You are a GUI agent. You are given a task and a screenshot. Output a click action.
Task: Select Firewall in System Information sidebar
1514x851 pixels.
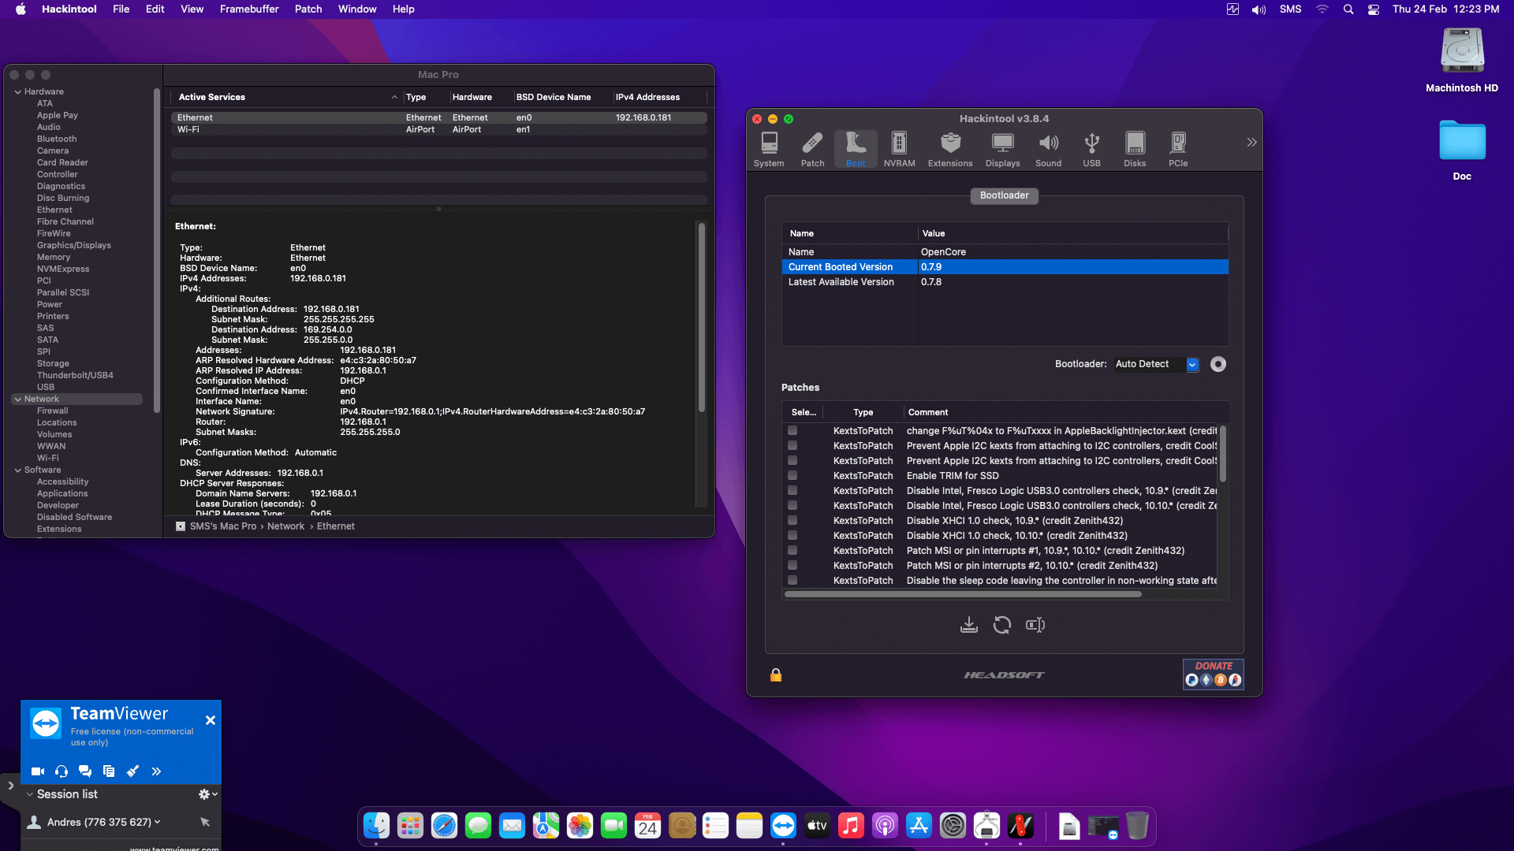pyautogui.click(x=52, y=411)
